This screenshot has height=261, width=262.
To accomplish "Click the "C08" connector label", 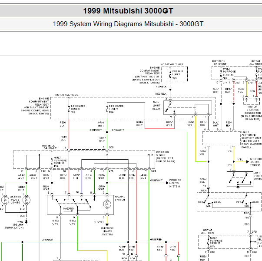I will (111, 147).
